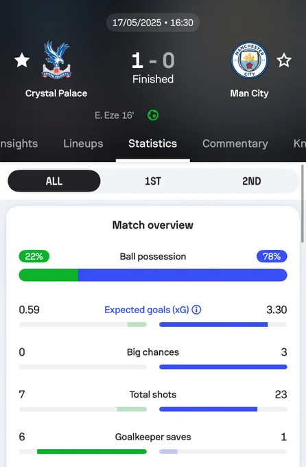The width and height of the screenshot is (306, 467).
Task: Go to the Insights tab
Action: 19,144
